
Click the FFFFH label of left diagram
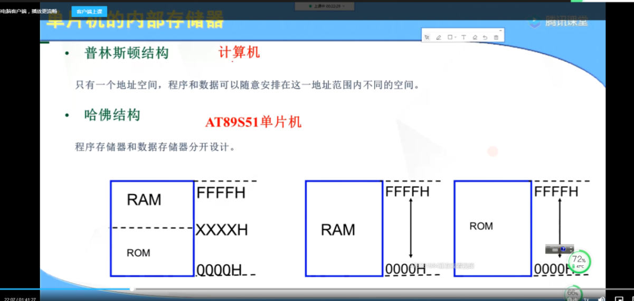tap(221, 193)
